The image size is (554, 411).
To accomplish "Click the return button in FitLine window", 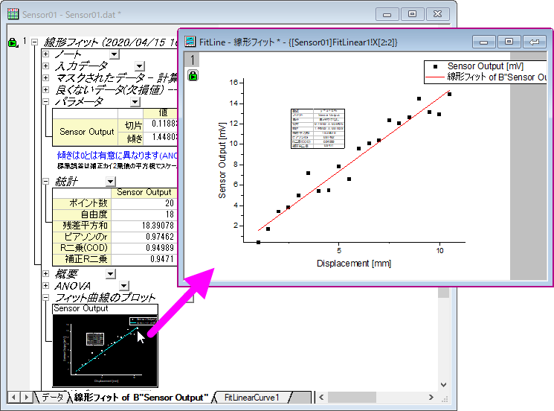I will pyautogui.click(x=534, y=42).
